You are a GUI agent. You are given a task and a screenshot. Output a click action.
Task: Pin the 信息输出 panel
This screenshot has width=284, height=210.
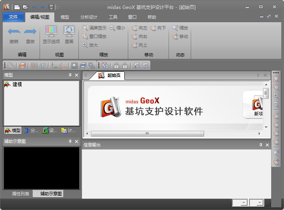[261, 145]
